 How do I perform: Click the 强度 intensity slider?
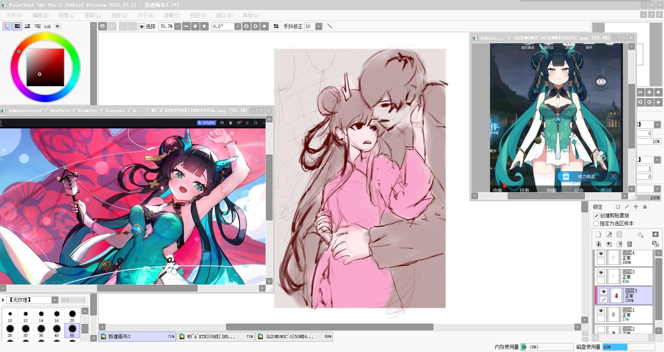coord(73,300)
